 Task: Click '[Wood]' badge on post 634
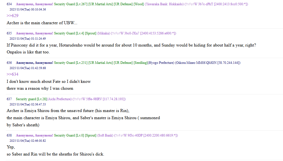(x=139, y=4)
